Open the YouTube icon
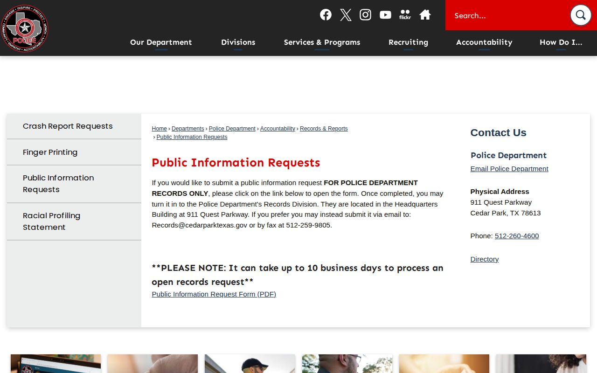This screenshot has height=373, width=597. pos(385,15)
